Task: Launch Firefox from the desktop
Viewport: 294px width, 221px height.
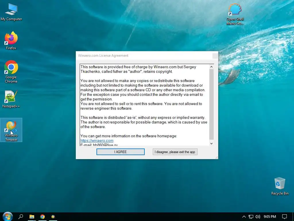Action: pos(11,40)
